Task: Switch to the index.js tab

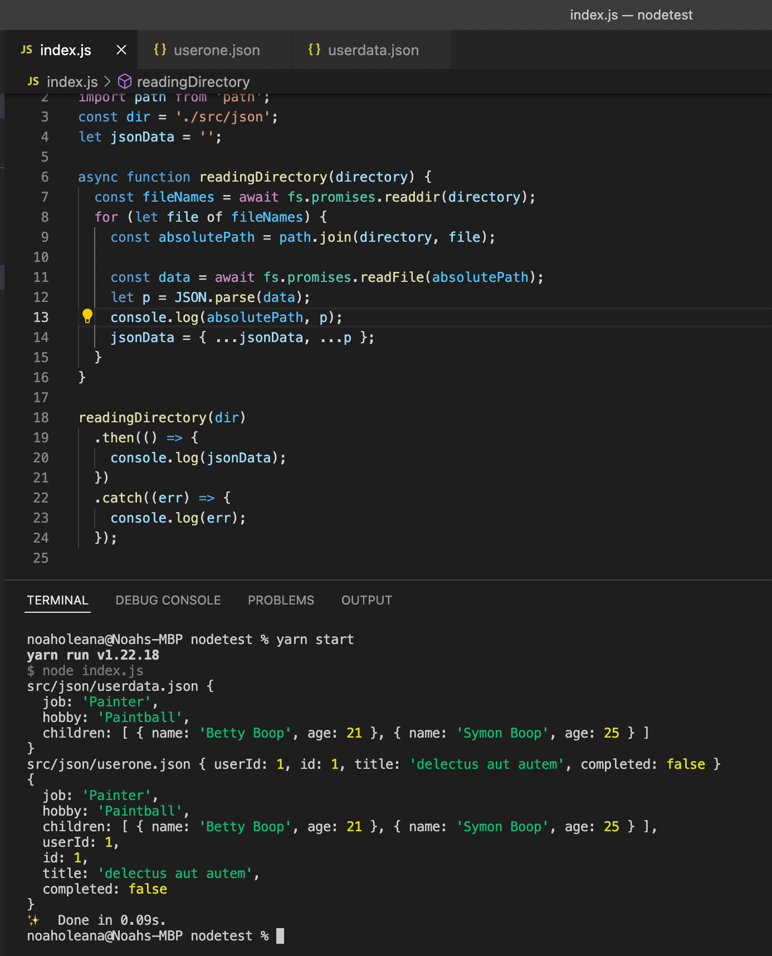Action: click(x=66, y=50)
